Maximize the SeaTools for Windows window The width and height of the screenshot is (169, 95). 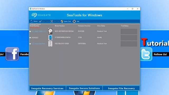pyautogui.click(x=133, y=9)
